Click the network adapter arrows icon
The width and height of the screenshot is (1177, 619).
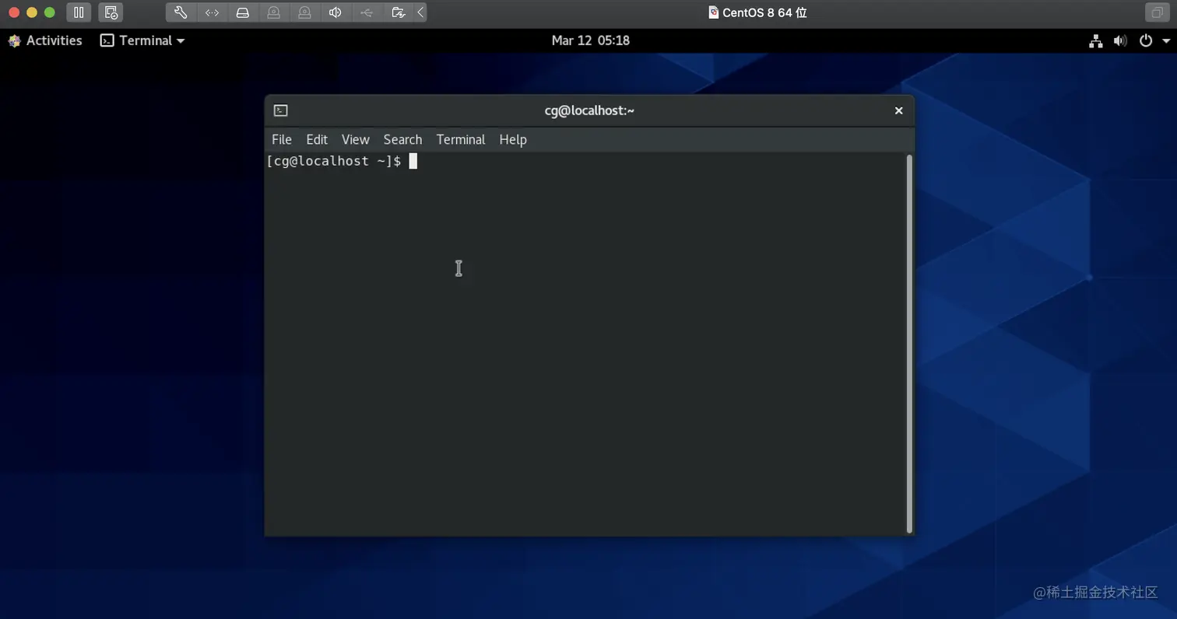pos(212,12)
